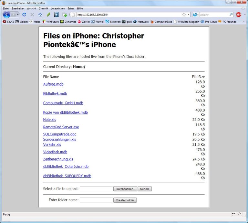Viewport: 248px width, 223px height.
Task: Open the Note.xls link
Action: tap(49, 120)
